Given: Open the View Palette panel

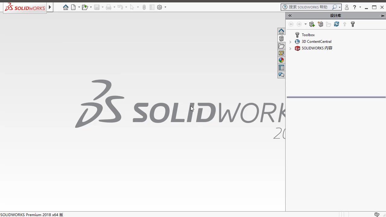Looking at the screenshot, I should tap(281, 53).
